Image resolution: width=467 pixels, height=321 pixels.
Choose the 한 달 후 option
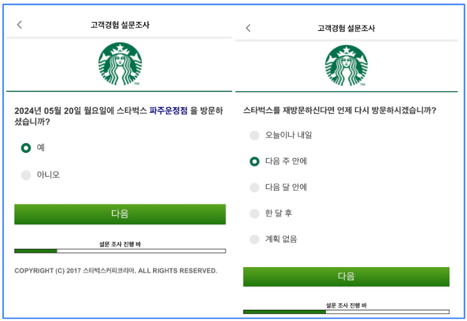click(254, 213)
